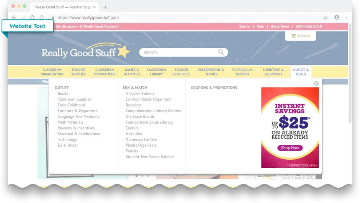This screenshot has height=203, width=360.
Task: Select Foundational Skills Literacy Centers link
Action: point(149,125)
